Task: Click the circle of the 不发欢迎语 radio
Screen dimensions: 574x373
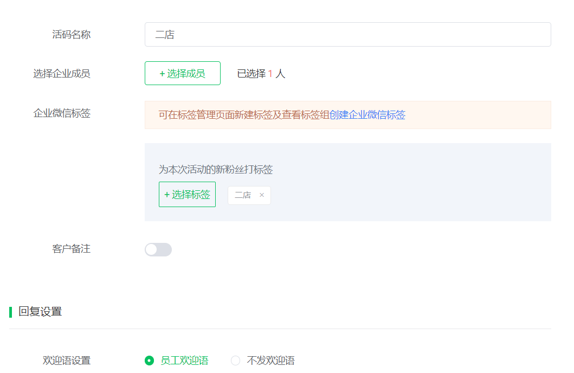Action: pos(235,360)
